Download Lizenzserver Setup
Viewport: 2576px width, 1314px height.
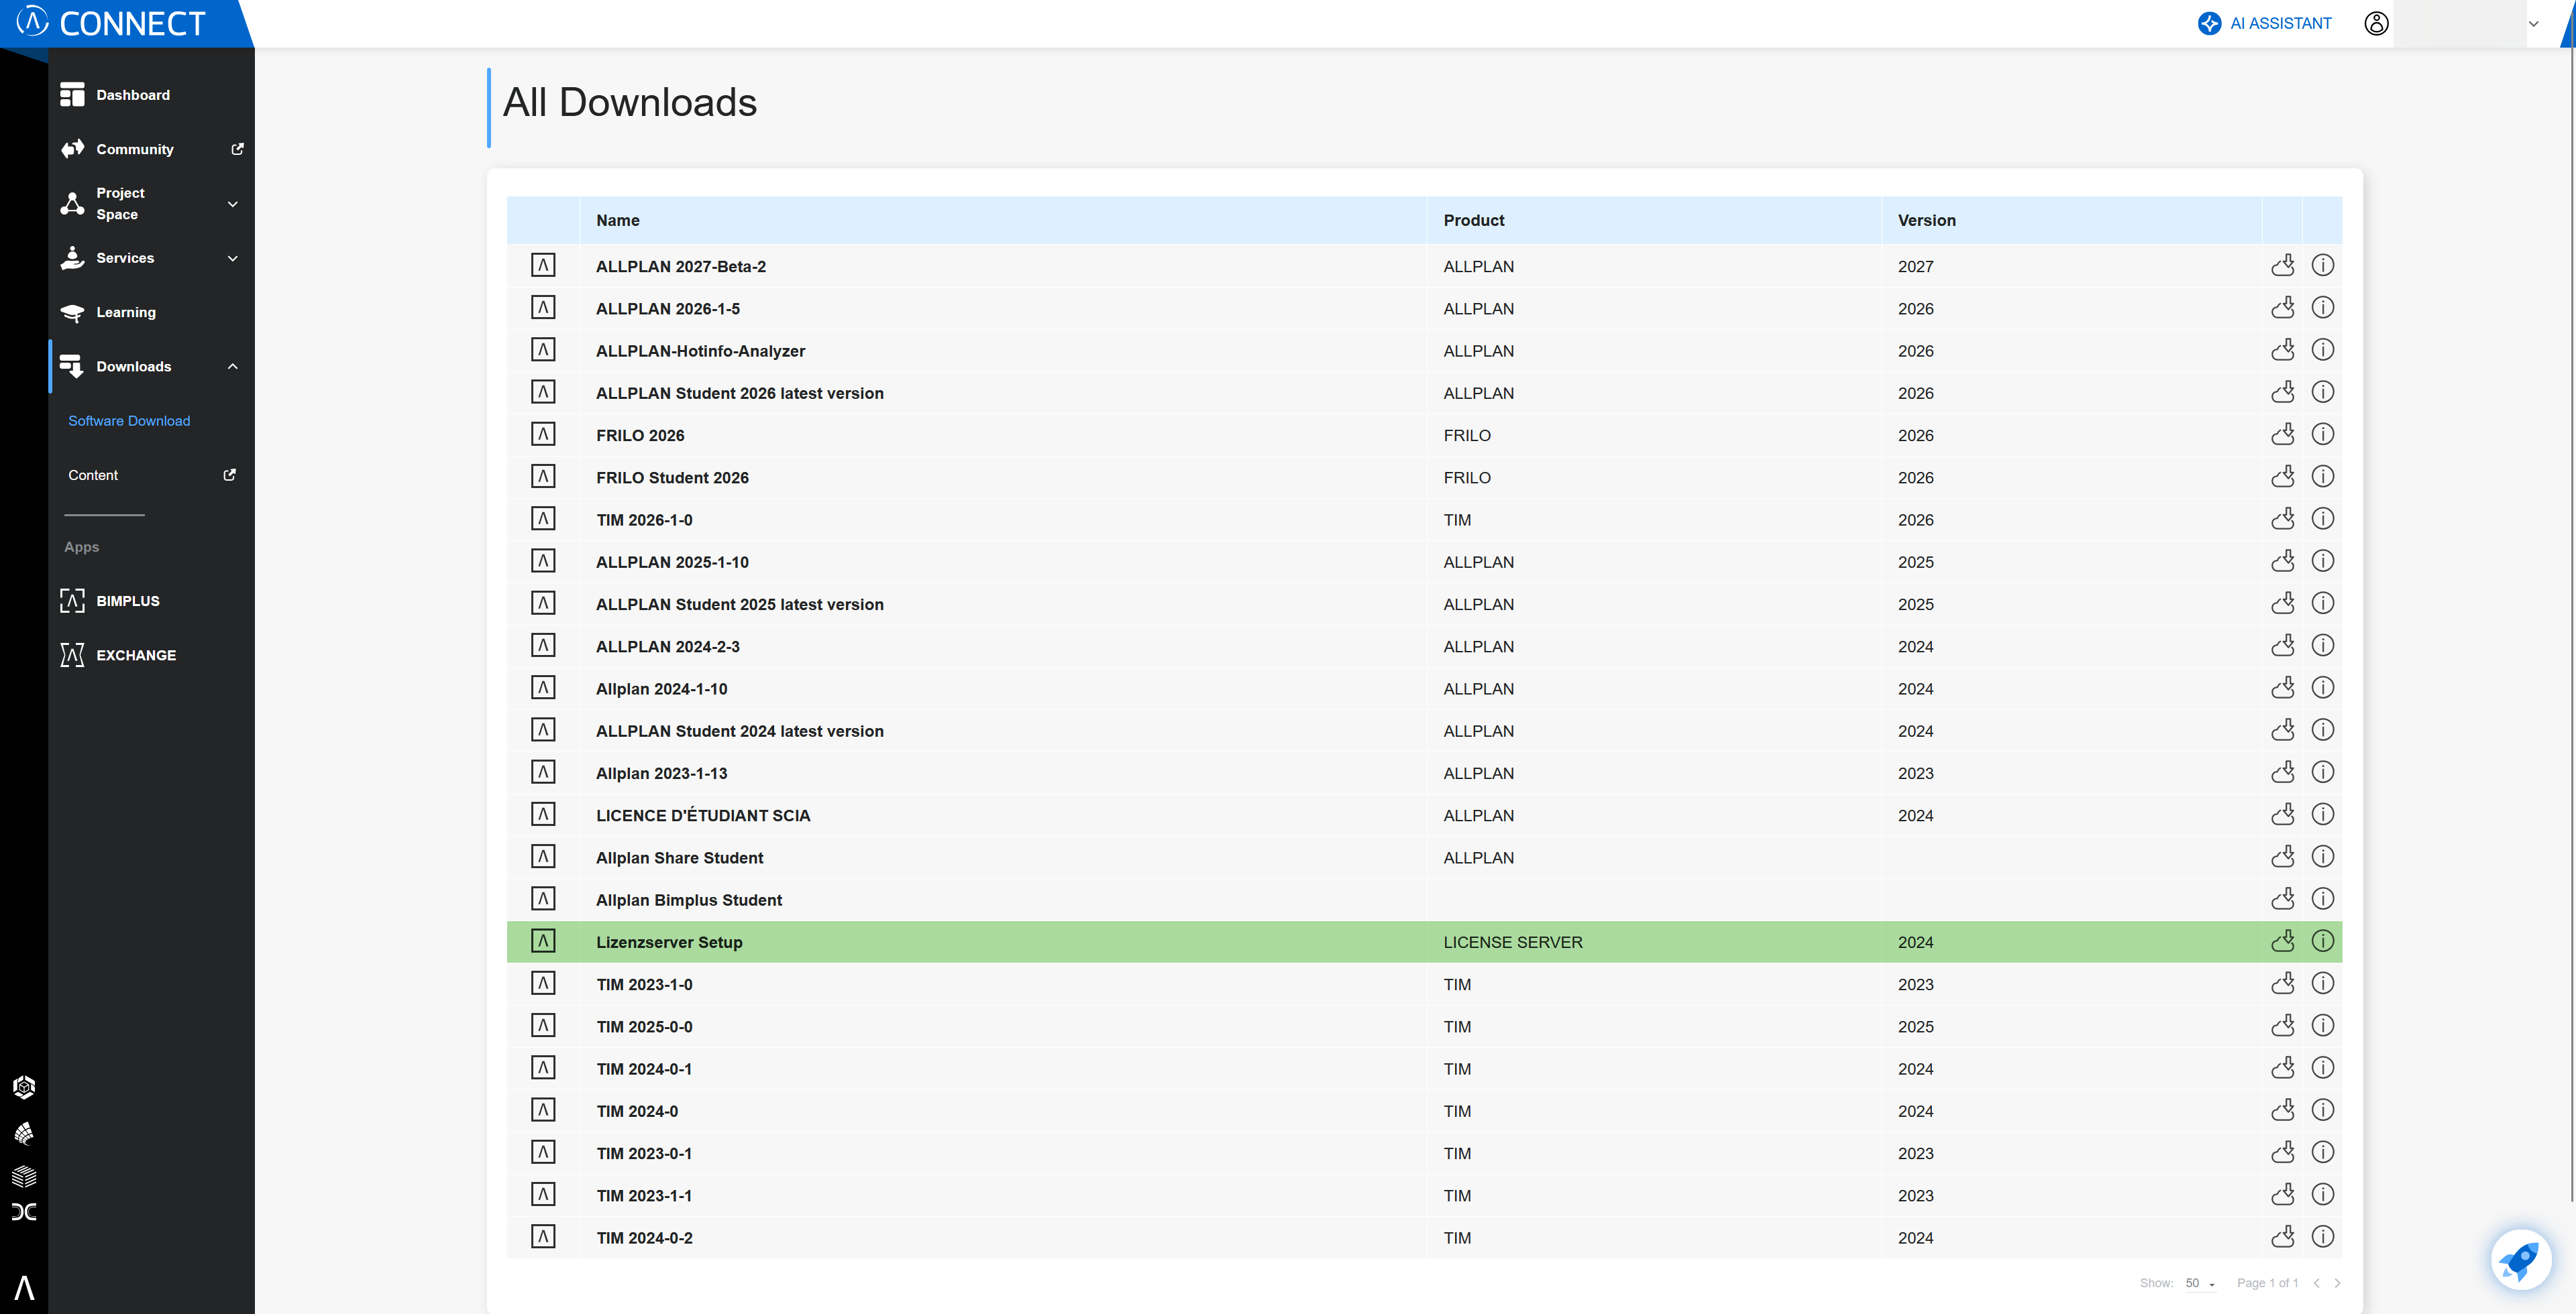[x=2282, y=941]
